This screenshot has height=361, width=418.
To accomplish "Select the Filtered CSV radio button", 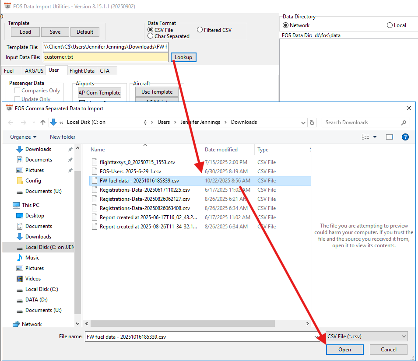I will (x=200, y=30).
